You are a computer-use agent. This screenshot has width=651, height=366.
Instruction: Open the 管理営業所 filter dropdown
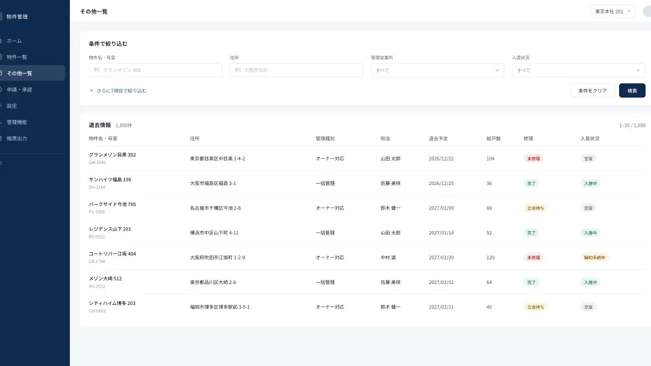[437, 70]
